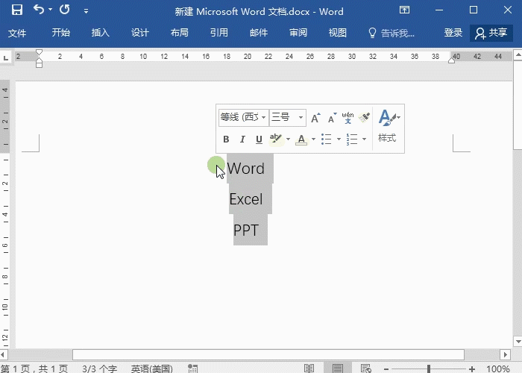Switch to Print Layout view icon
522x373 pixels.
338,369
